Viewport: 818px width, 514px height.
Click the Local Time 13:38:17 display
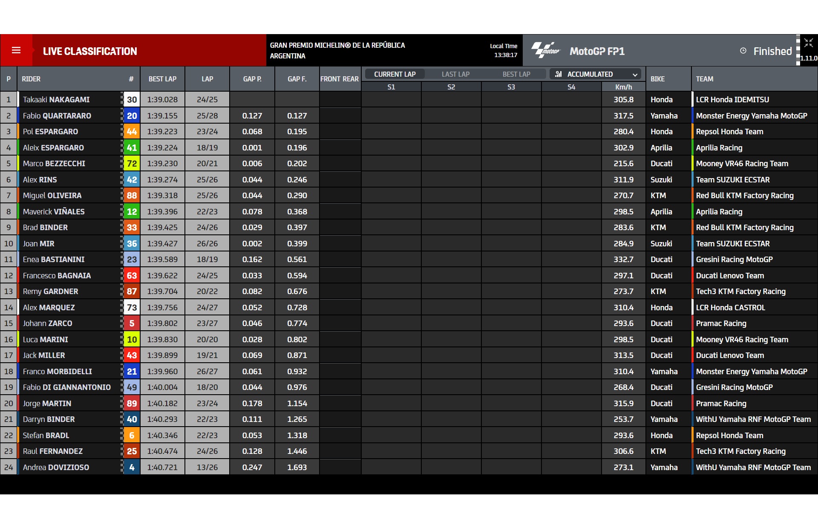pos(504,50)
